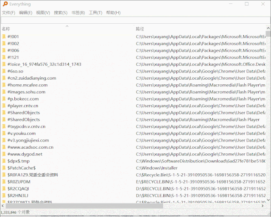Select the #txypcdn.v.cntv.cn name
Image resolution: width=271 pixels, height=217 pixels.
[26, 126]
